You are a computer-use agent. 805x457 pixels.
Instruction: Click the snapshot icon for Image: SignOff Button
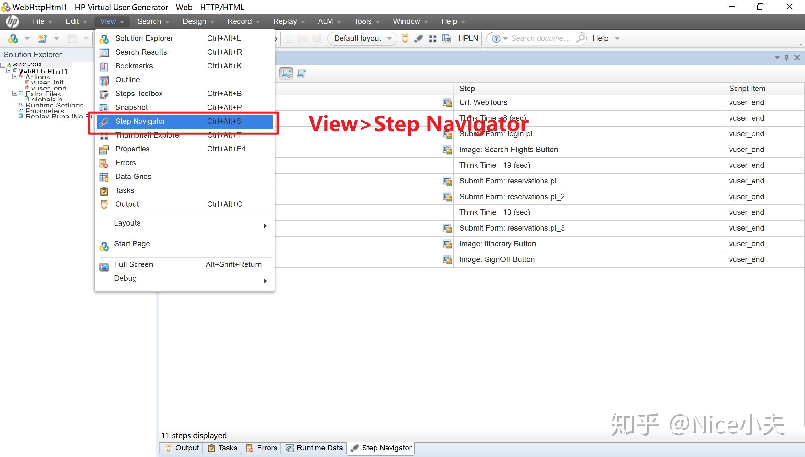pos(447,260)
